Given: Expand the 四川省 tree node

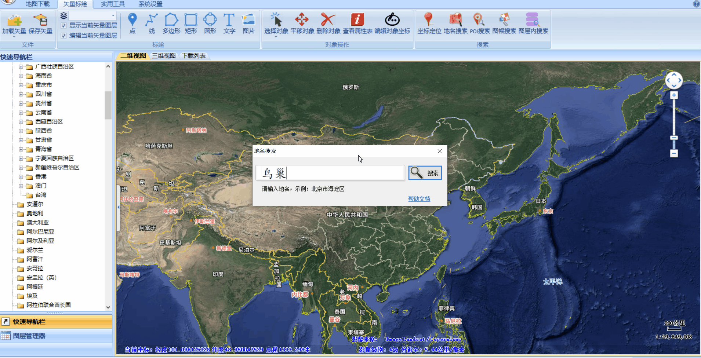Looking at the screenshot, I should pyautogui.click(x=21, y=94).
